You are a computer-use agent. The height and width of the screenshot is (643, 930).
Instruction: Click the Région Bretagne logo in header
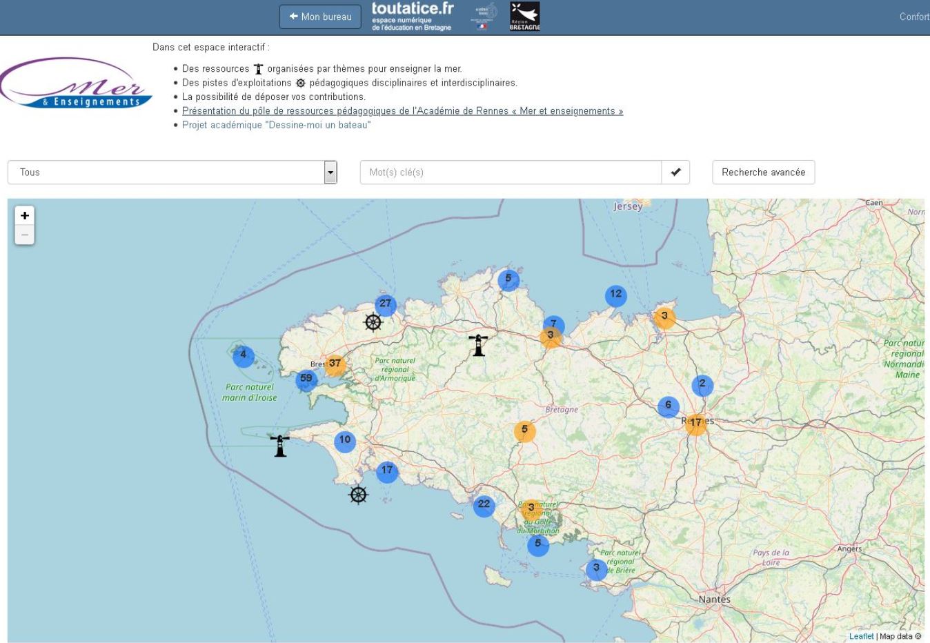pos(524,17)
